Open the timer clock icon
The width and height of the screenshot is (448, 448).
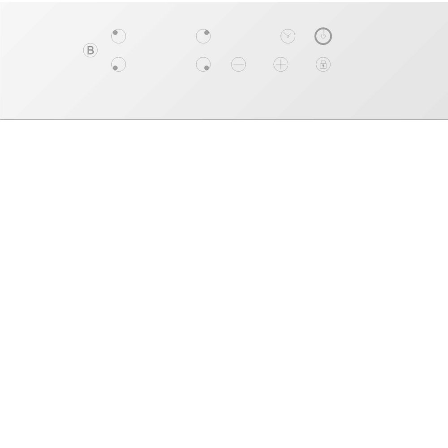(288, 36)
